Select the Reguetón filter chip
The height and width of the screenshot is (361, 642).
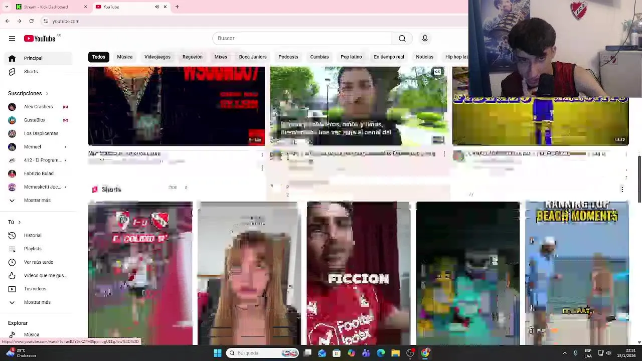pyautogui.click(x=193, y=57)
